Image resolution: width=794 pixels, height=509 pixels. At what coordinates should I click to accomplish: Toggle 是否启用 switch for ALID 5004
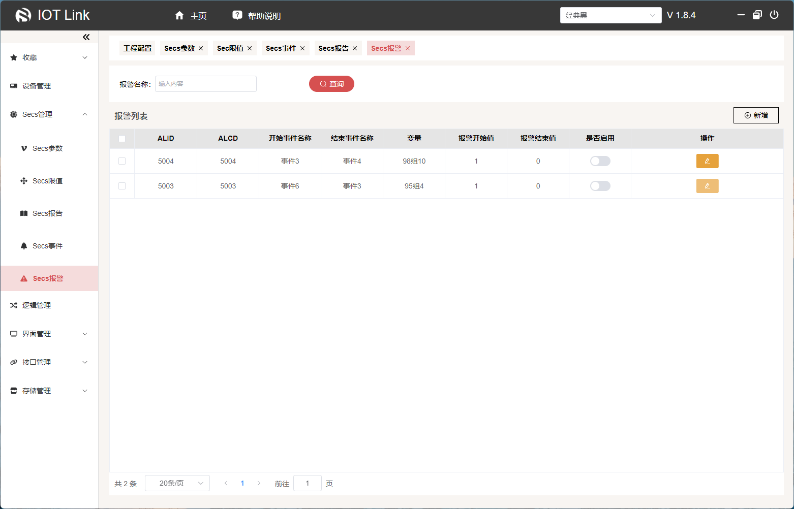(x=600, y=161)
